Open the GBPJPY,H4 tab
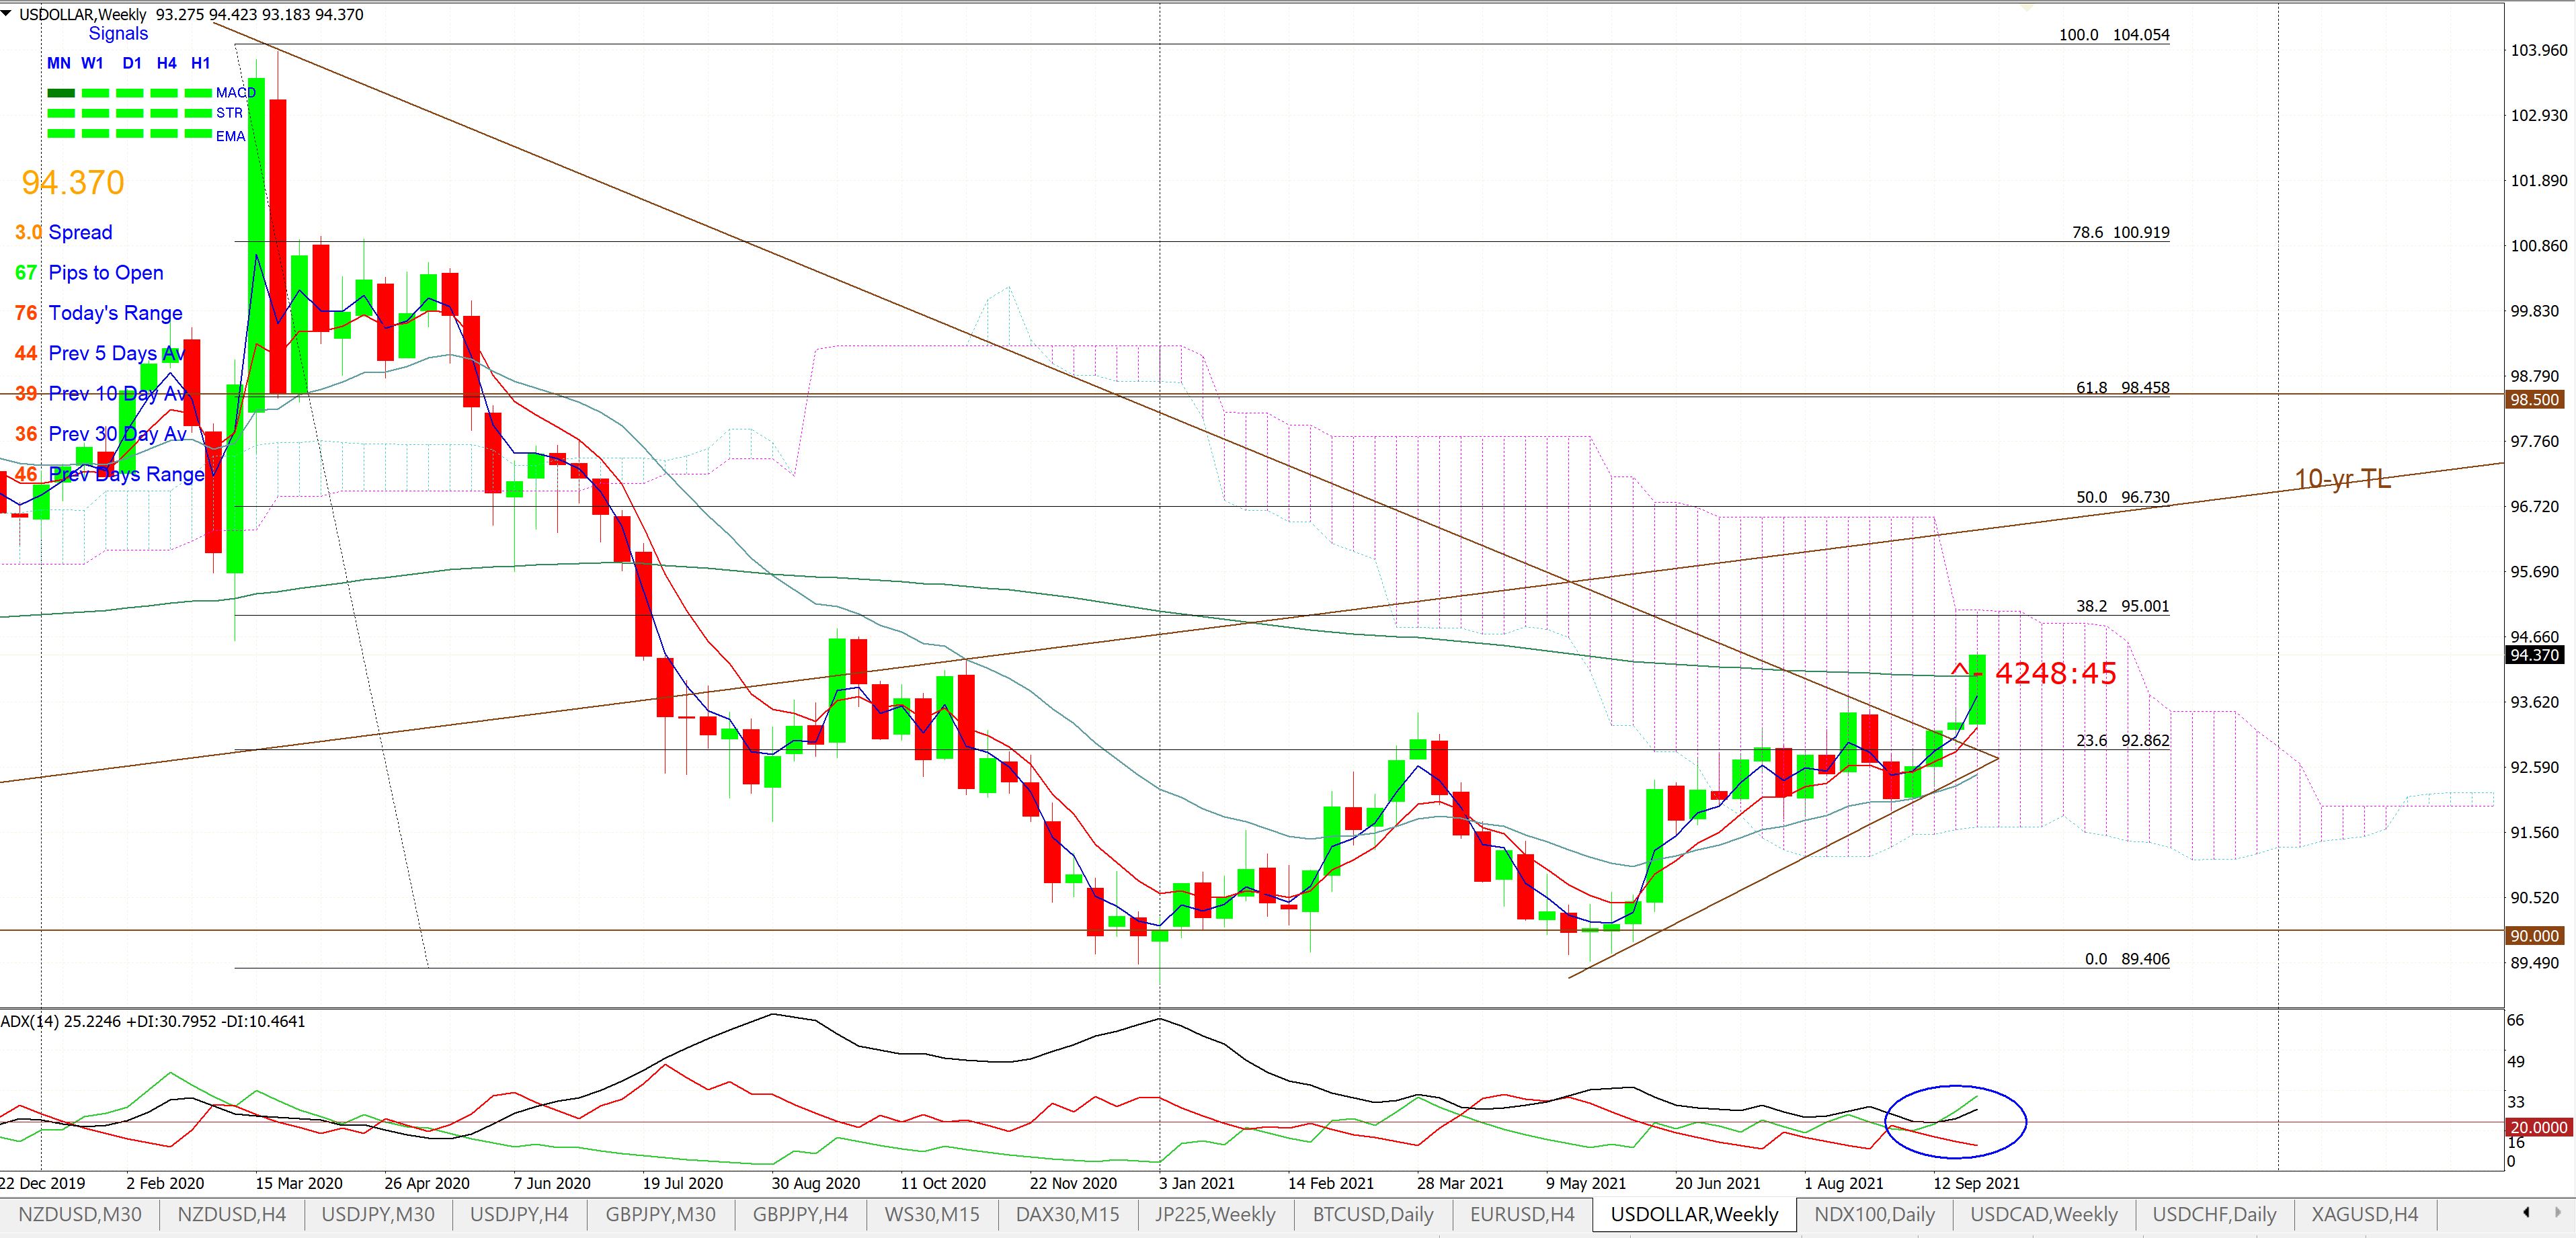This screenshot has height=1238, width=2576. coord(800,1214)
